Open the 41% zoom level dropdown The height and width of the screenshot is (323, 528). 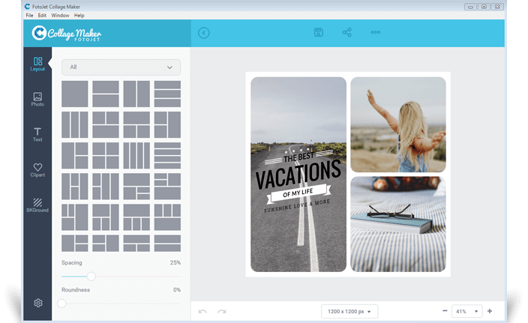(467, 311)
